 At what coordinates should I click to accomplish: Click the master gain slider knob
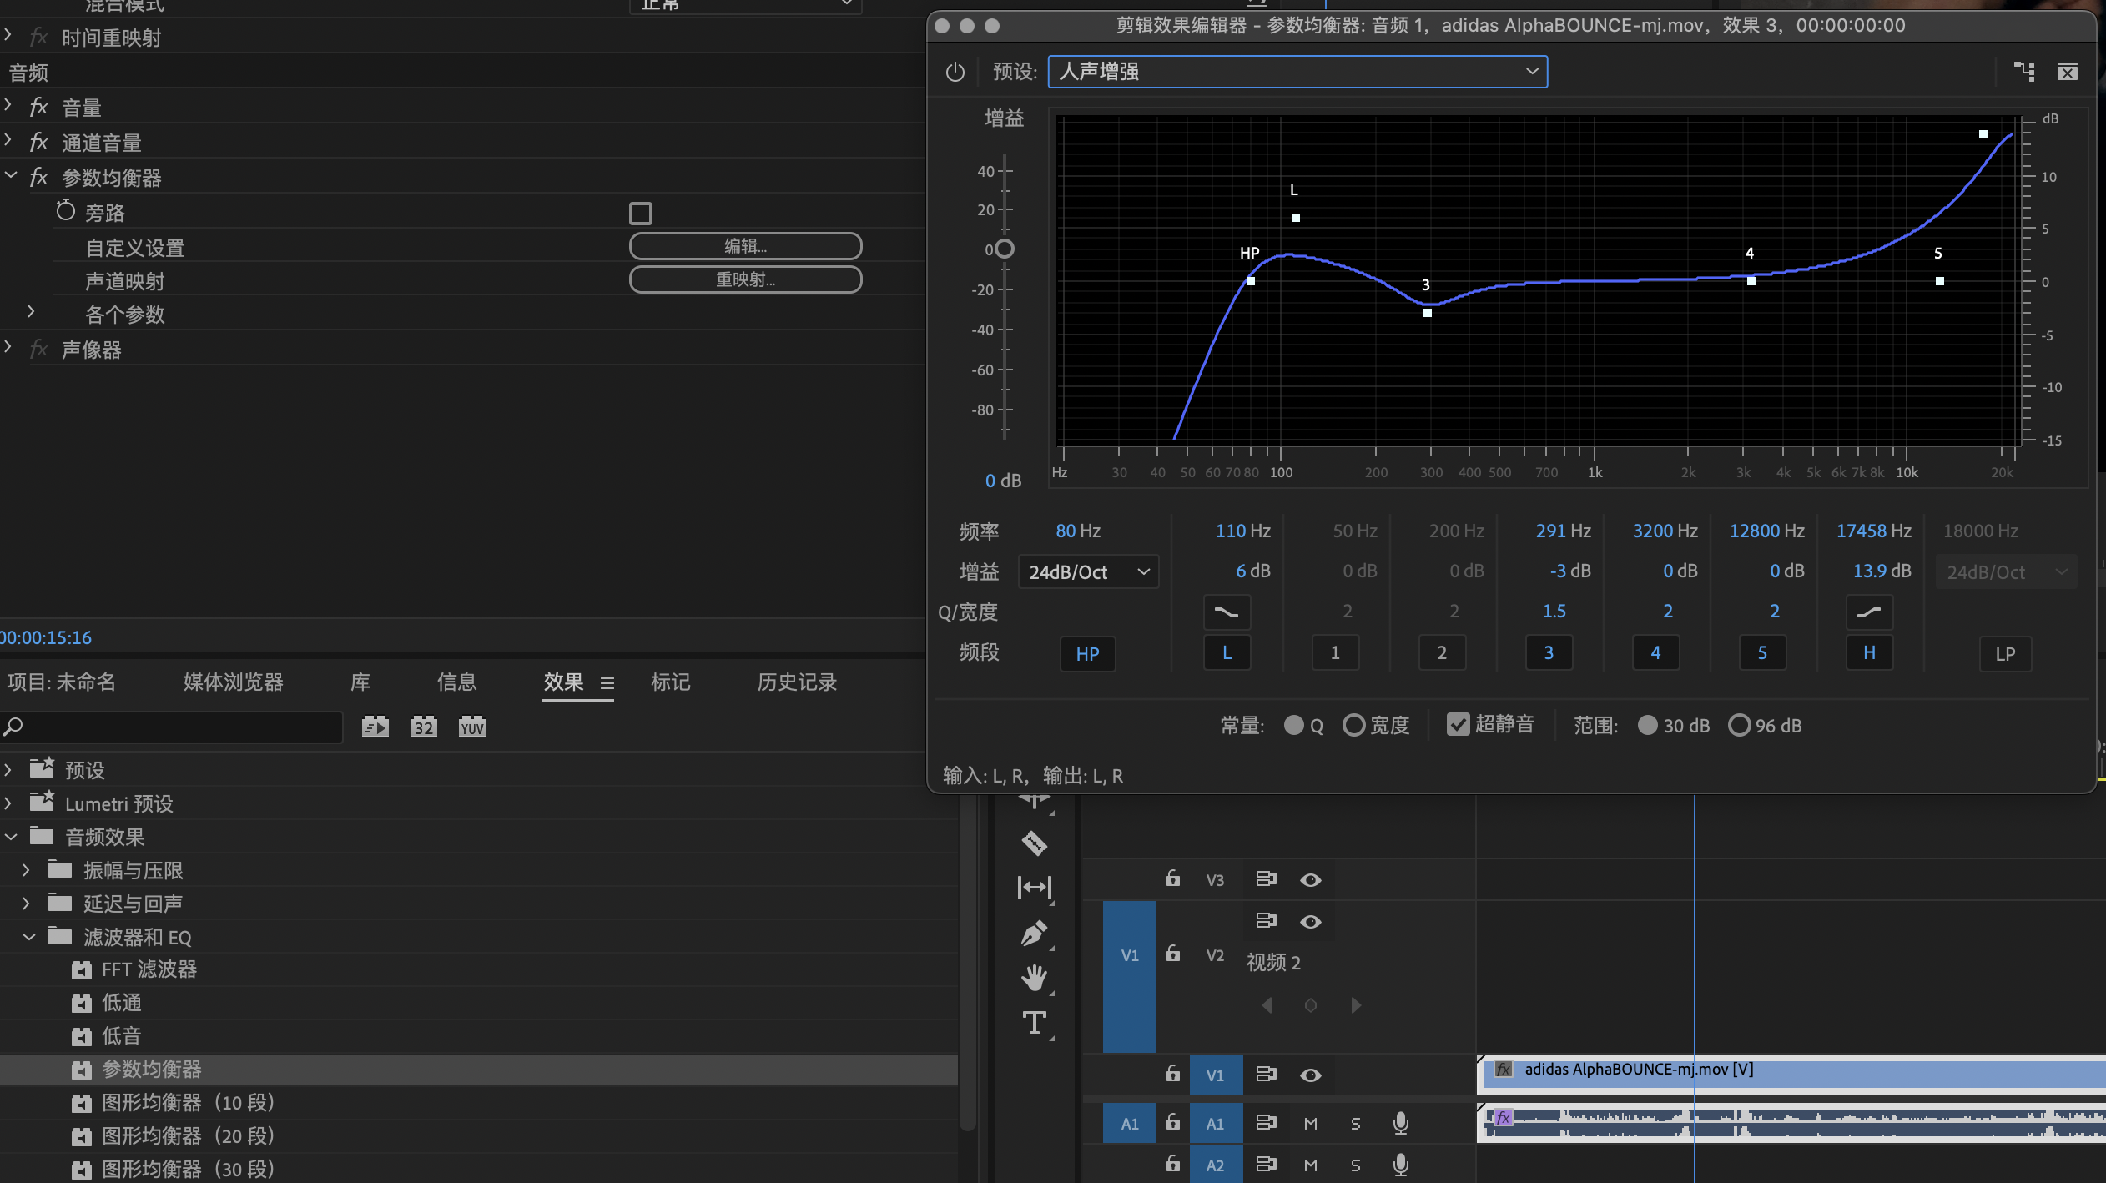[x=1005, y=249]
